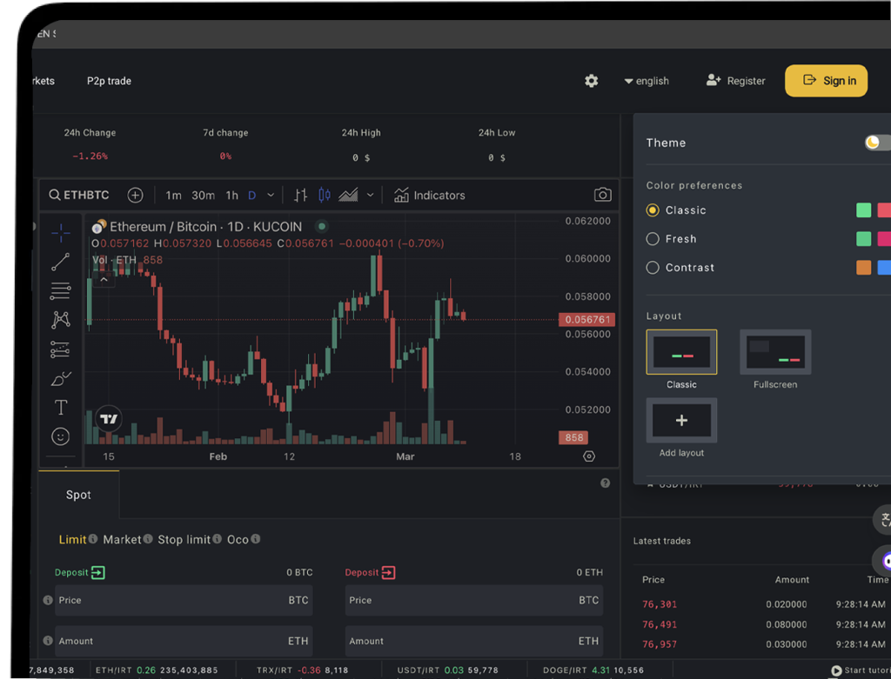Open the settings gear icon
The width and height of the screenshot is (891, 679).
[x=592, y=81]
